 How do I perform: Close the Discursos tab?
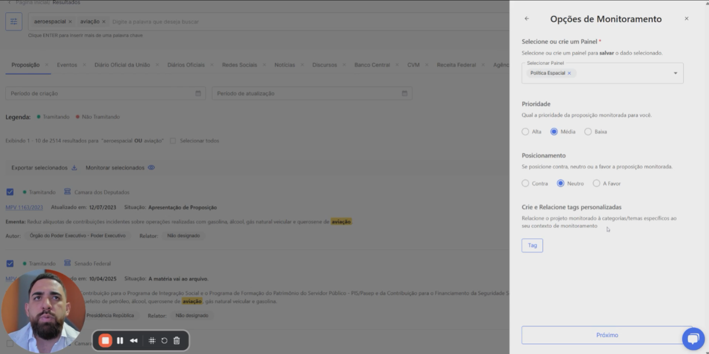click(x=344, y=65)
